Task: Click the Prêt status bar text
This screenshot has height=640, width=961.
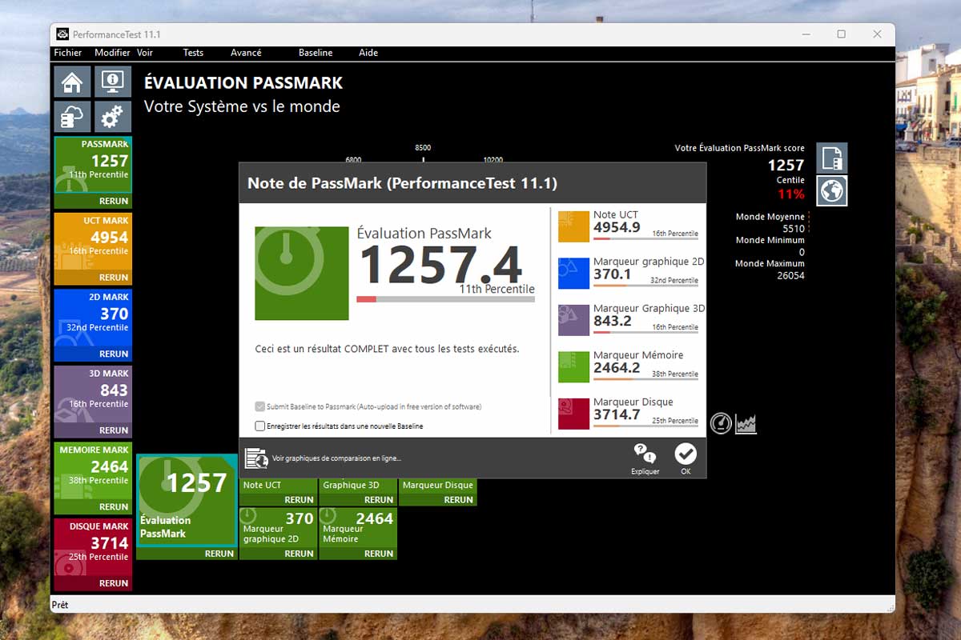Action: [60, 606]
